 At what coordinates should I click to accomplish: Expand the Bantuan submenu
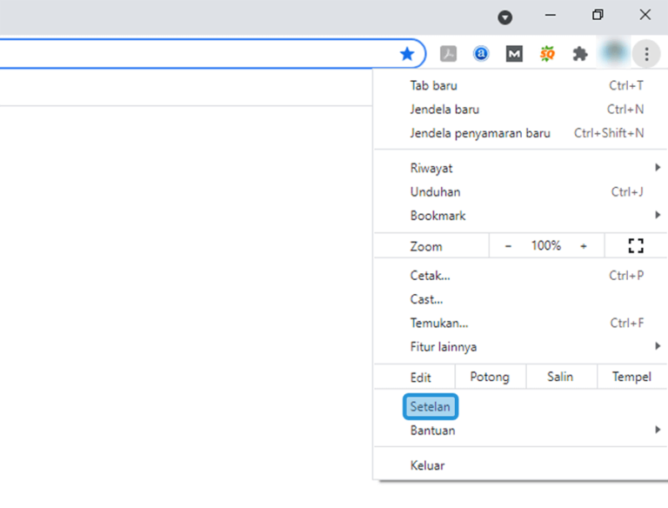click(521, 431)
